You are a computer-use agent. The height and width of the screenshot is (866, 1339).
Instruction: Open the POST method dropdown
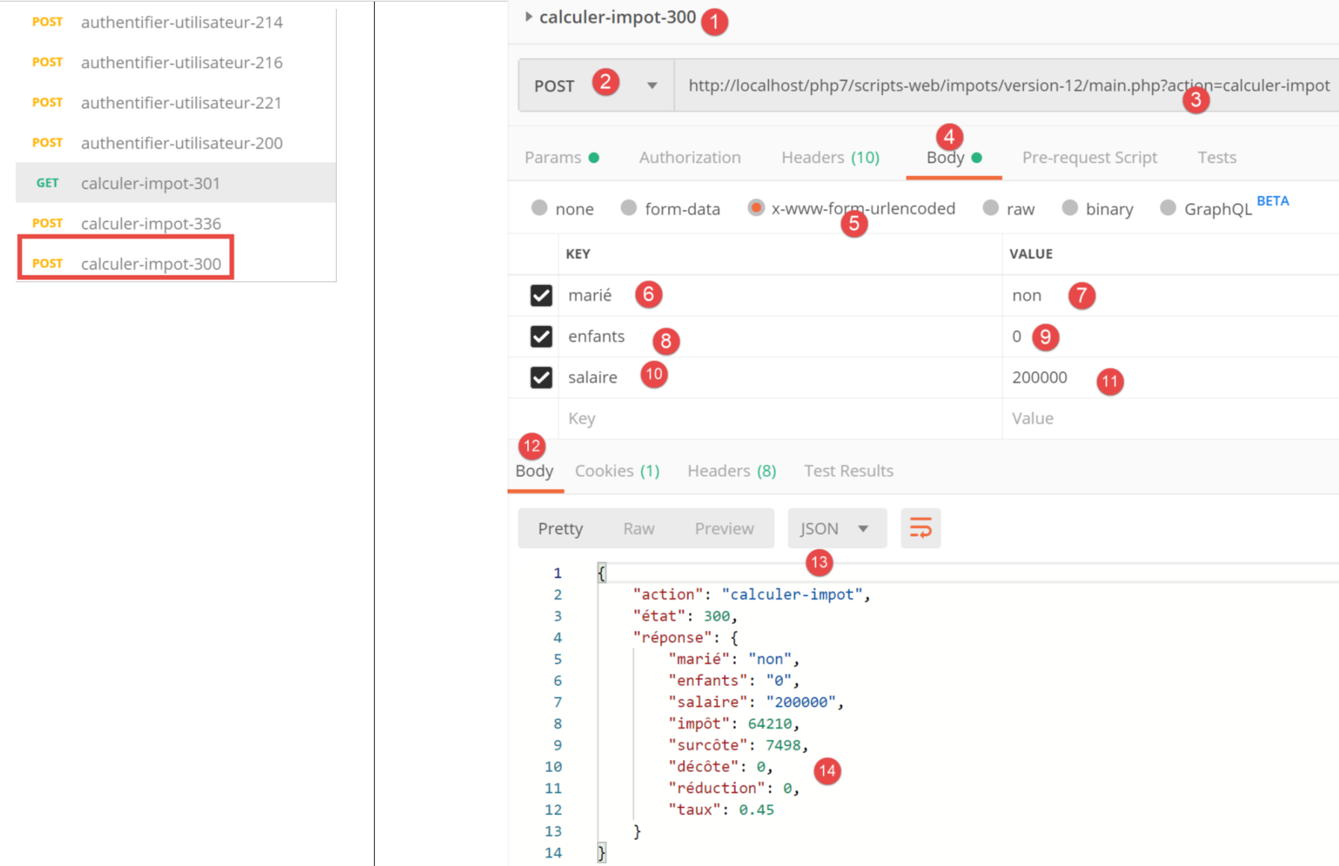pos(652,86)
